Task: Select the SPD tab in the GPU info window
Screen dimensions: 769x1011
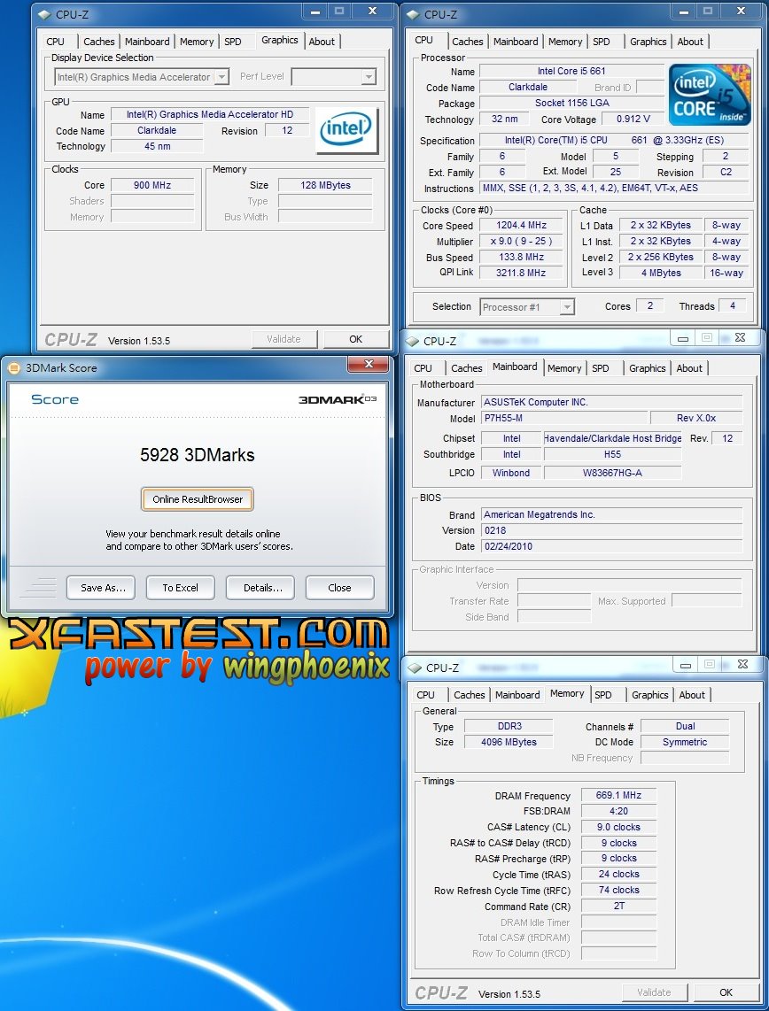Action: click(233, 42)
